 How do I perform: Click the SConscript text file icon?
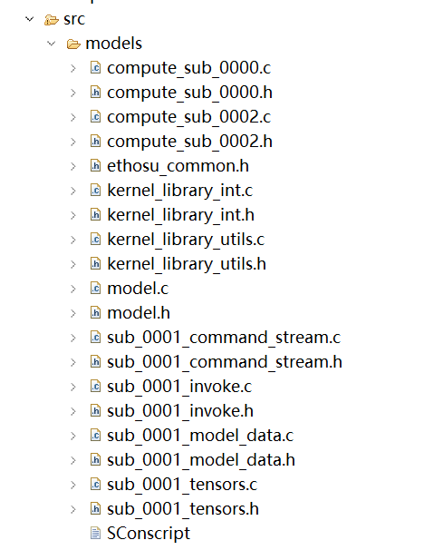[x=95, y=533]
